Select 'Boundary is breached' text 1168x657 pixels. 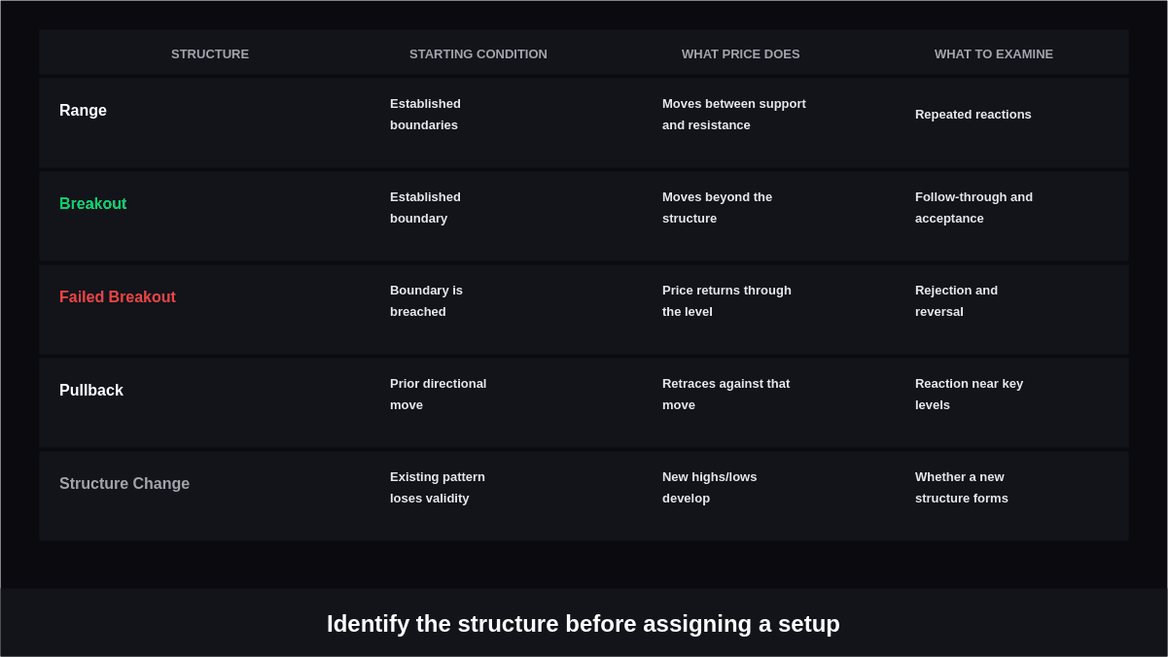click(x=427, y=301)
